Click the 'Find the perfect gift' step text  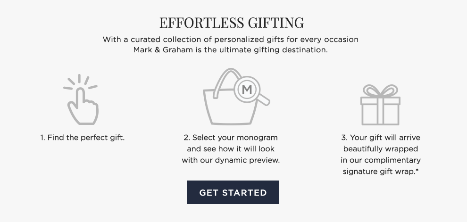(x=83, y=138)
